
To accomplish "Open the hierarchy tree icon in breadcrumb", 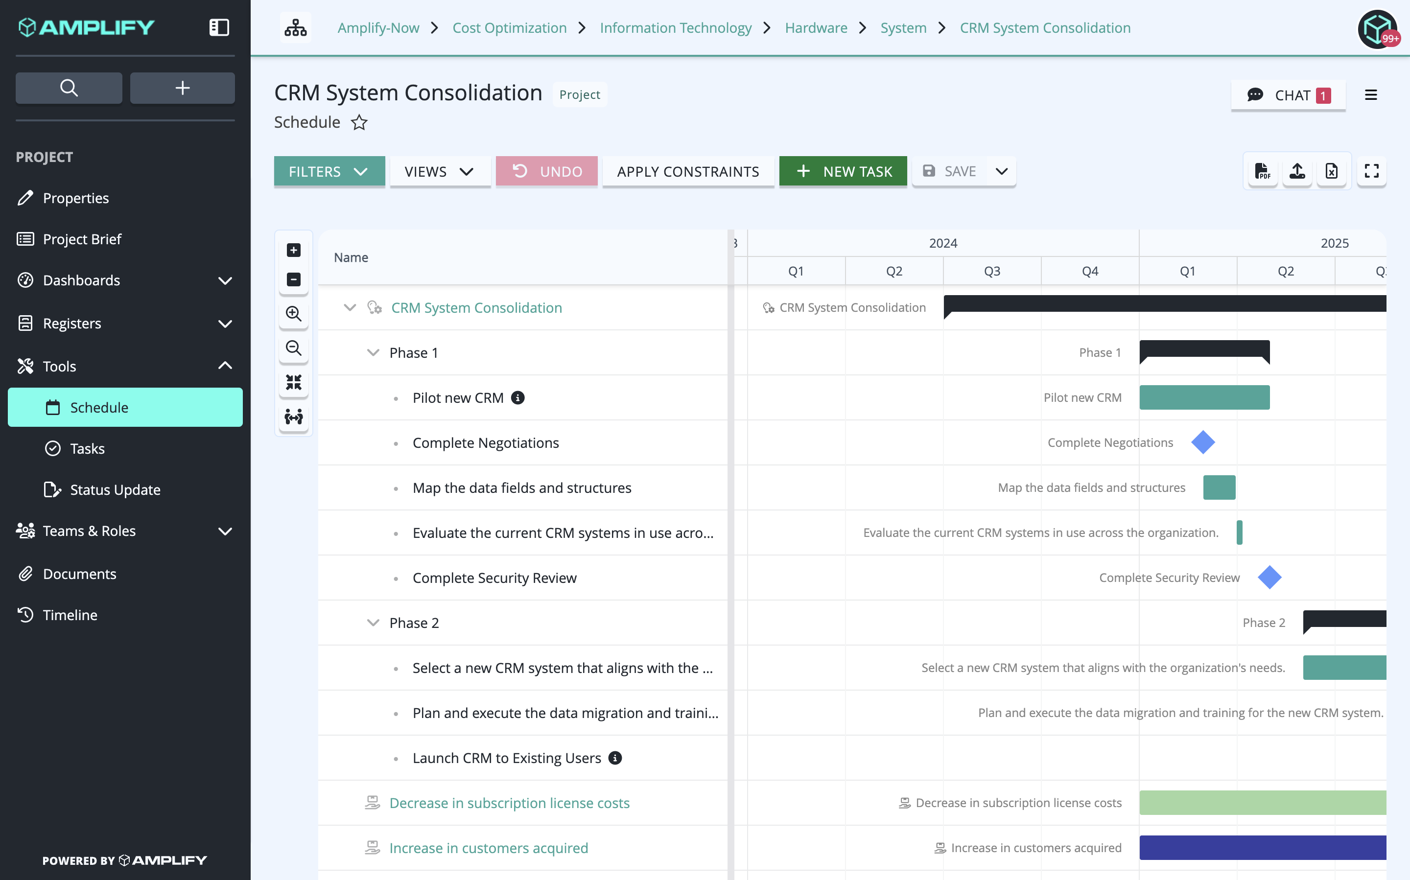I will click(x=296, y=27).
